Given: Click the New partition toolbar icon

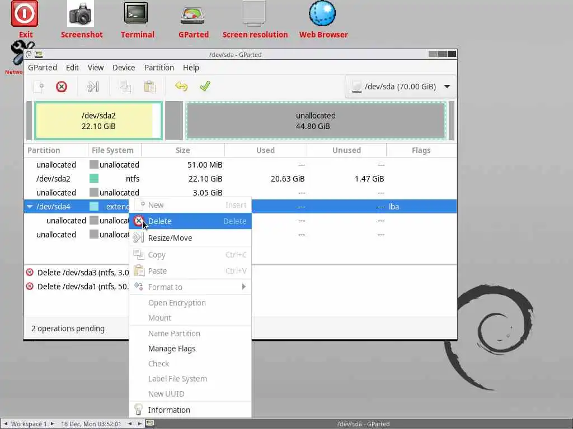Looking at the screenshot, I should pos(39,87).
